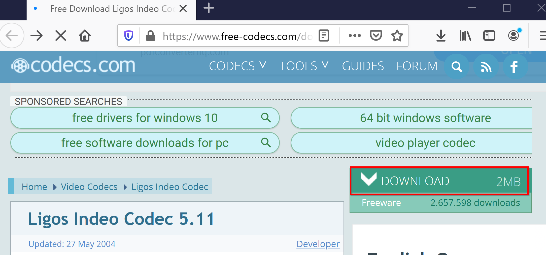Open the RSS feed icon
546x255 pixels.
(486, 66)
